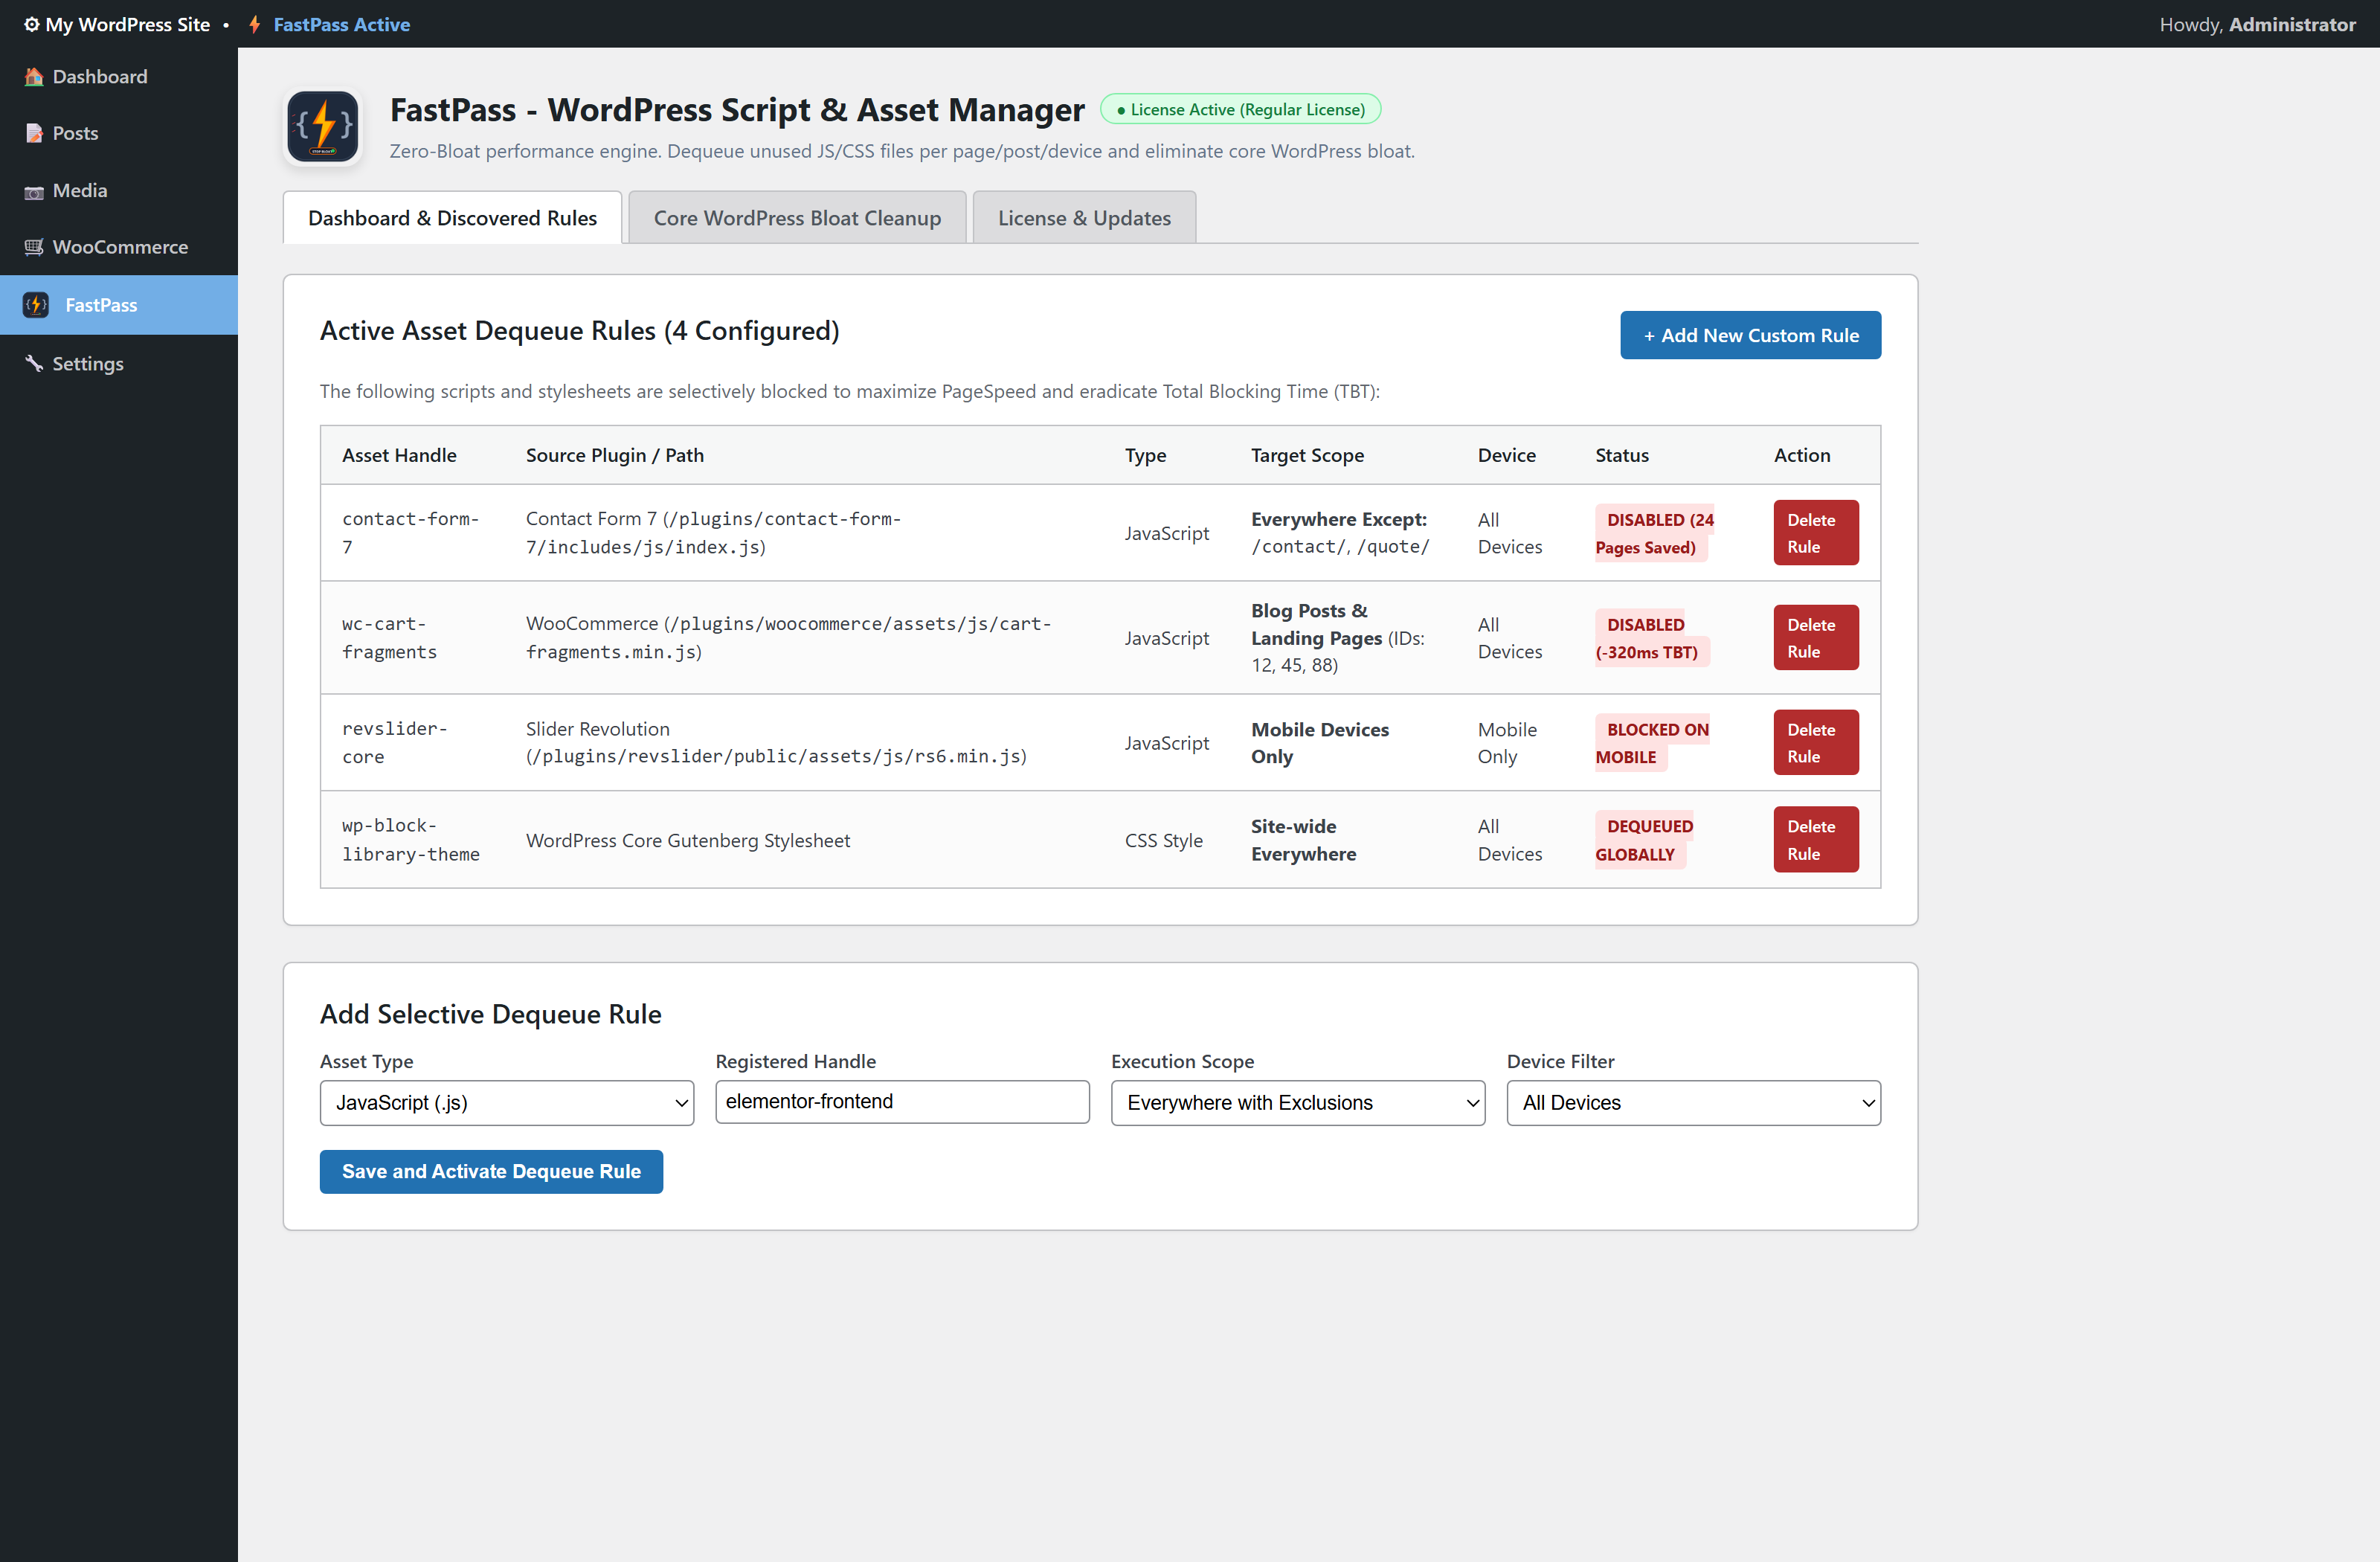Click the Settings wrench icon in sidebar
This screenshot has width=2380, height=1562.
[34, 364]
